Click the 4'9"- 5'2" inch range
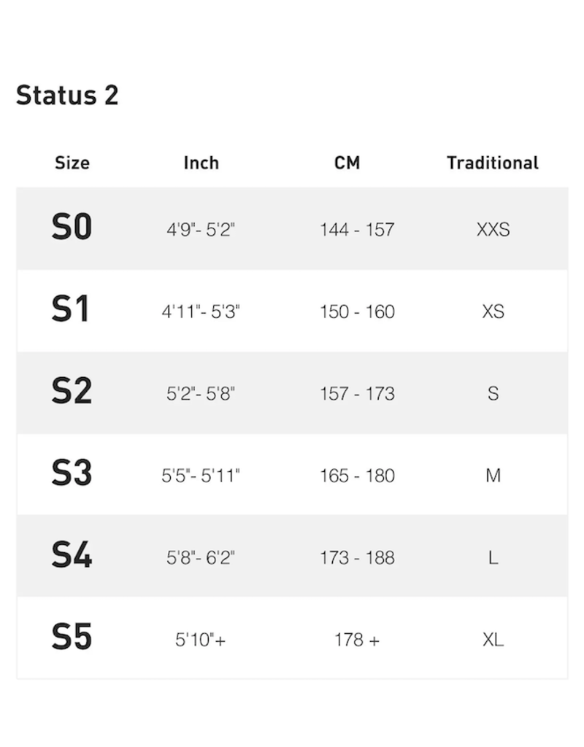The height and width of the screenshot is (747, 584). 201,230
